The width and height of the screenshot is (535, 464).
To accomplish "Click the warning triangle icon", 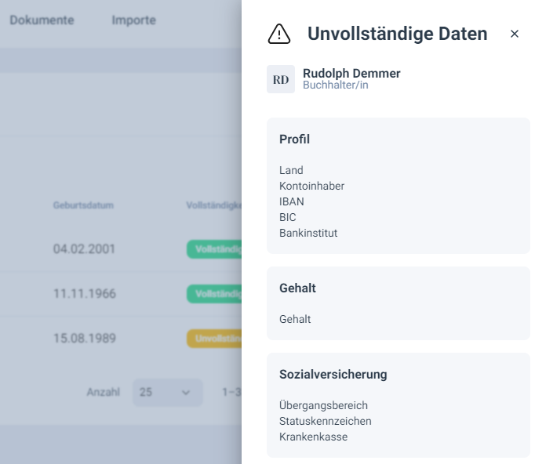I will click(x=279, y=34).
